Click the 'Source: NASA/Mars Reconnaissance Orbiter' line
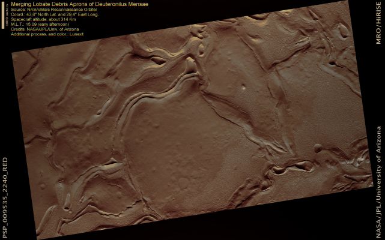Image resolution: width=385 pixels, height=240 pixels. point(54,10)
